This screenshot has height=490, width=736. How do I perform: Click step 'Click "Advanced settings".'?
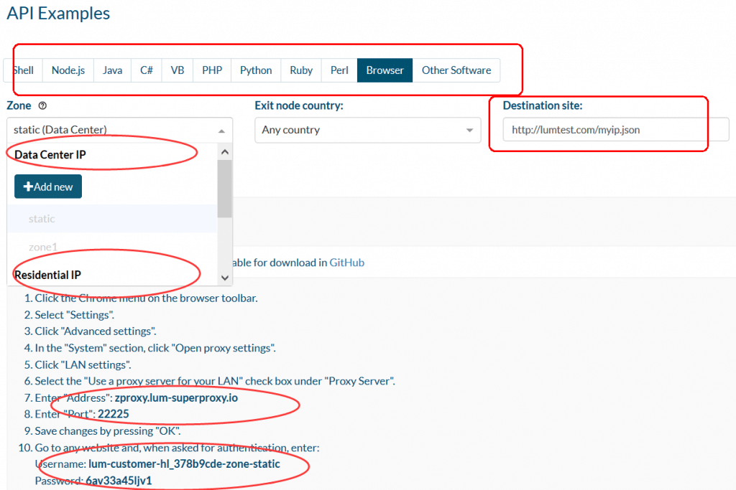tap(96, 331)
